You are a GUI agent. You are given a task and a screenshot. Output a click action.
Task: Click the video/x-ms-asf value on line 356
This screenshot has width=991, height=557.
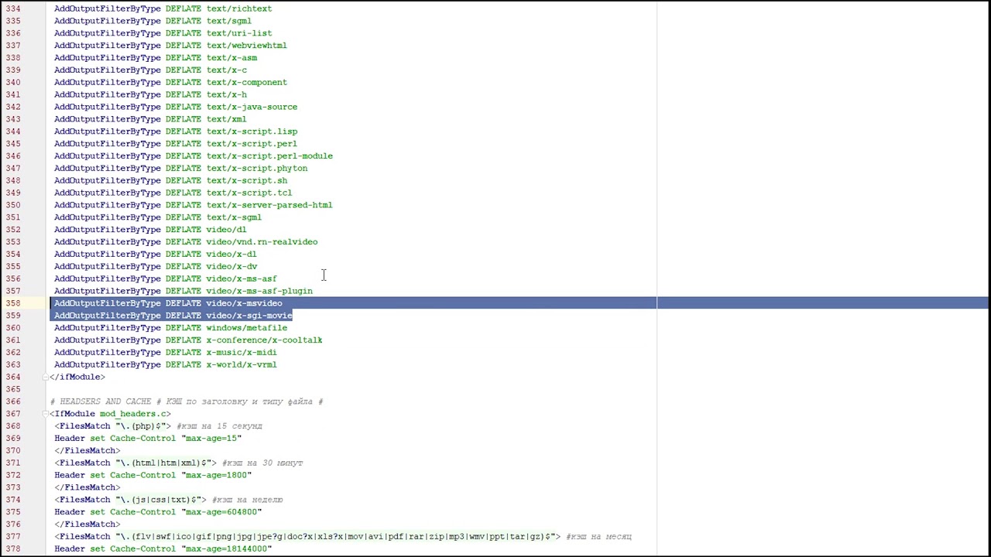pos(242,278)
